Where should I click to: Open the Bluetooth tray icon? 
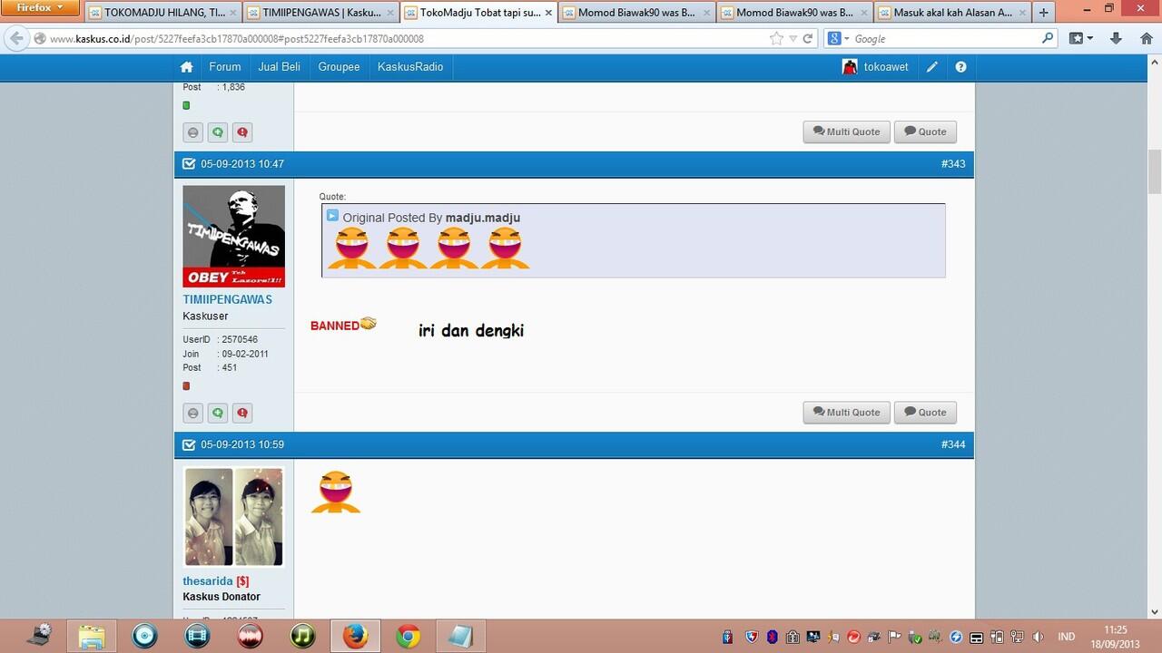[773, 637]
